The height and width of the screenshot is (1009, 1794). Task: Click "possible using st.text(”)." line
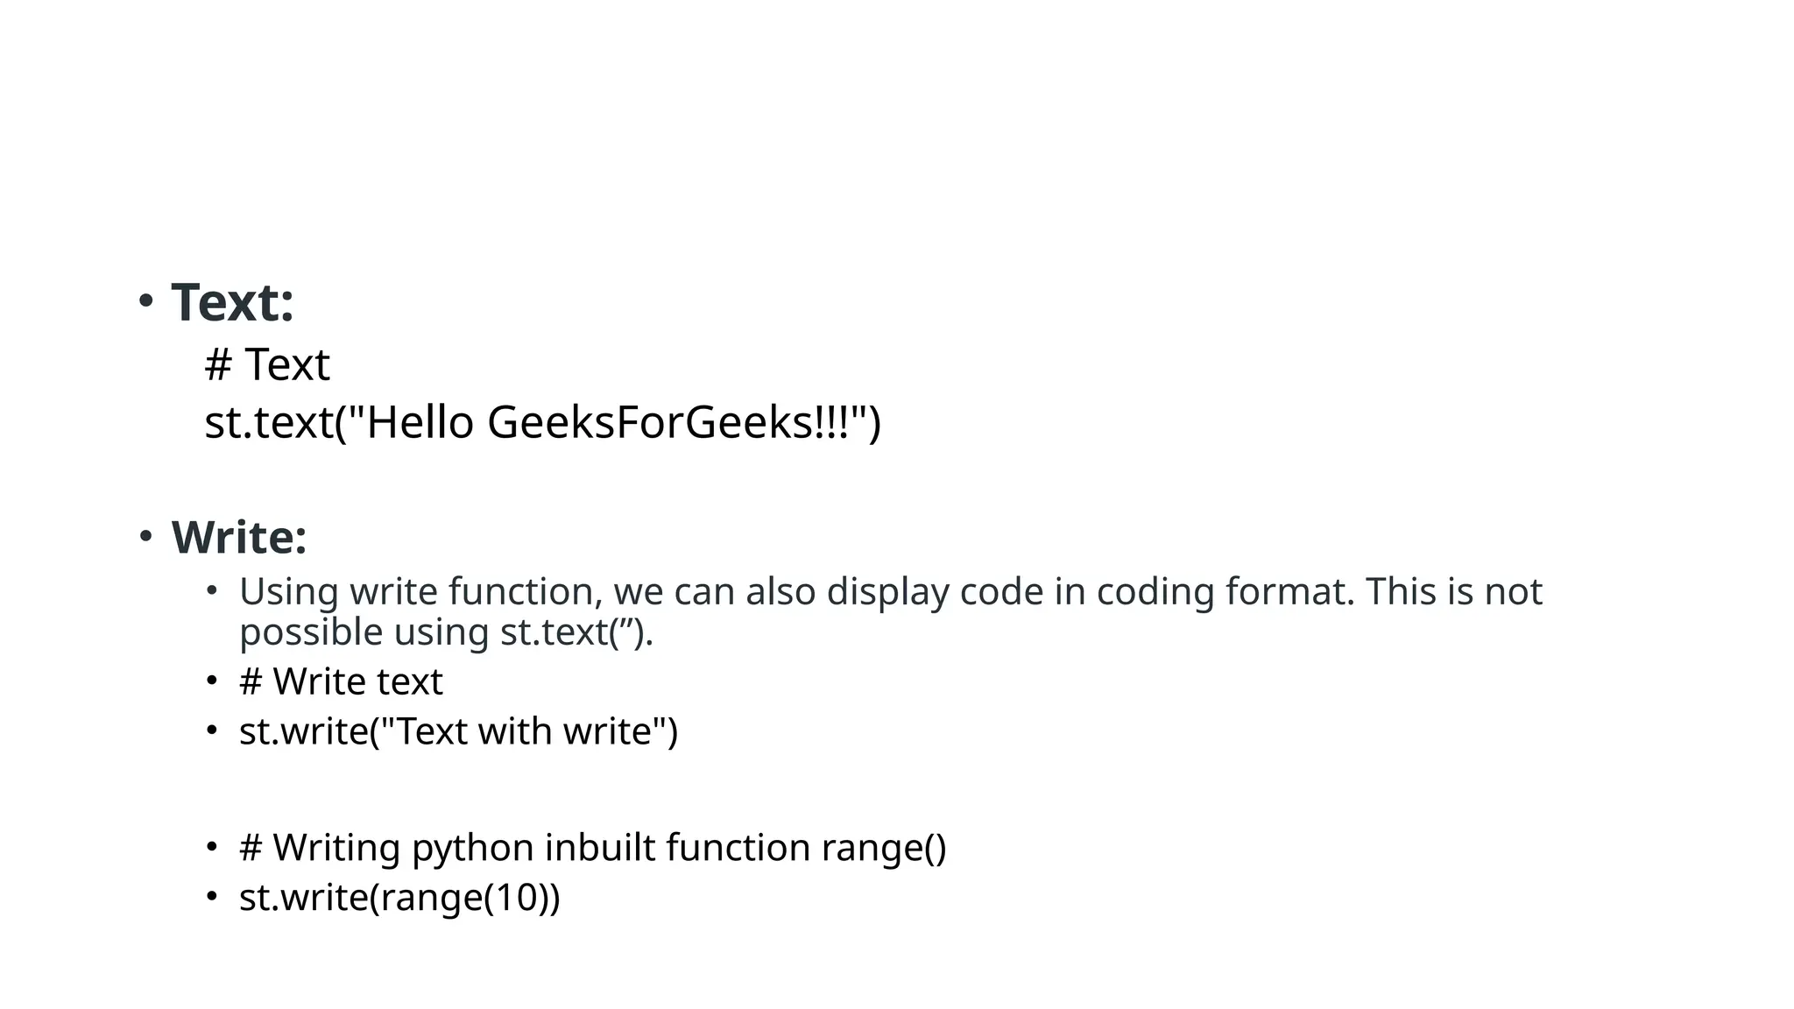[x=446, y=632]
